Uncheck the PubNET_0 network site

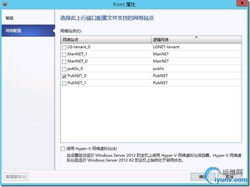coord(64,76)
